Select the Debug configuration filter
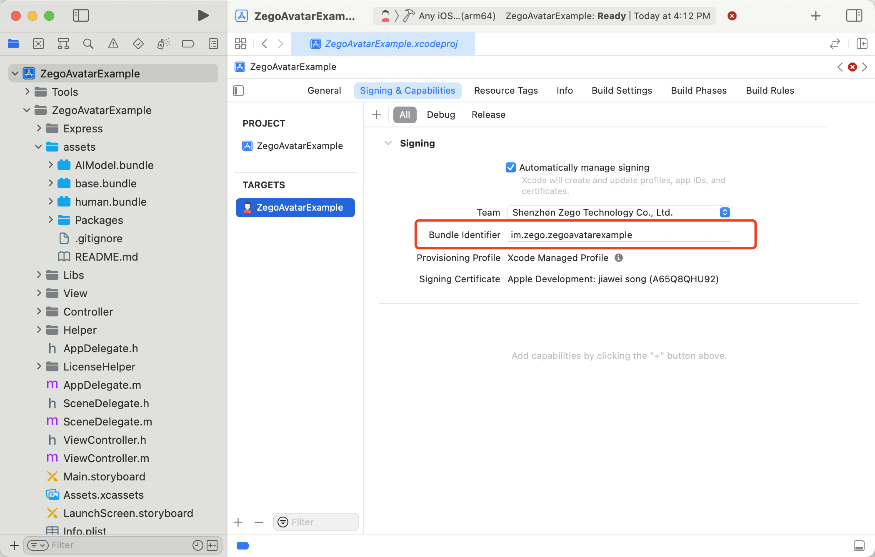The image size is (875, 557). 441,115
